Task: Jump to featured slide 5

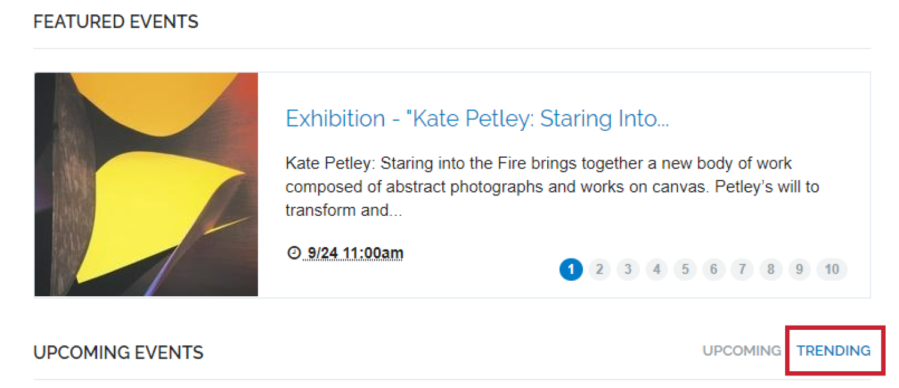Action: (x=685, y=270)
